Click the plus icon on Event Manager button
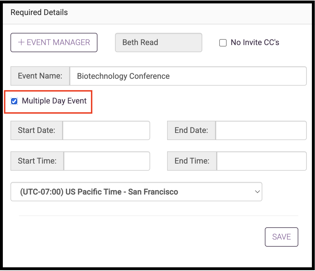The width and height of the screenshot is (315, 271). pos(21,43)
